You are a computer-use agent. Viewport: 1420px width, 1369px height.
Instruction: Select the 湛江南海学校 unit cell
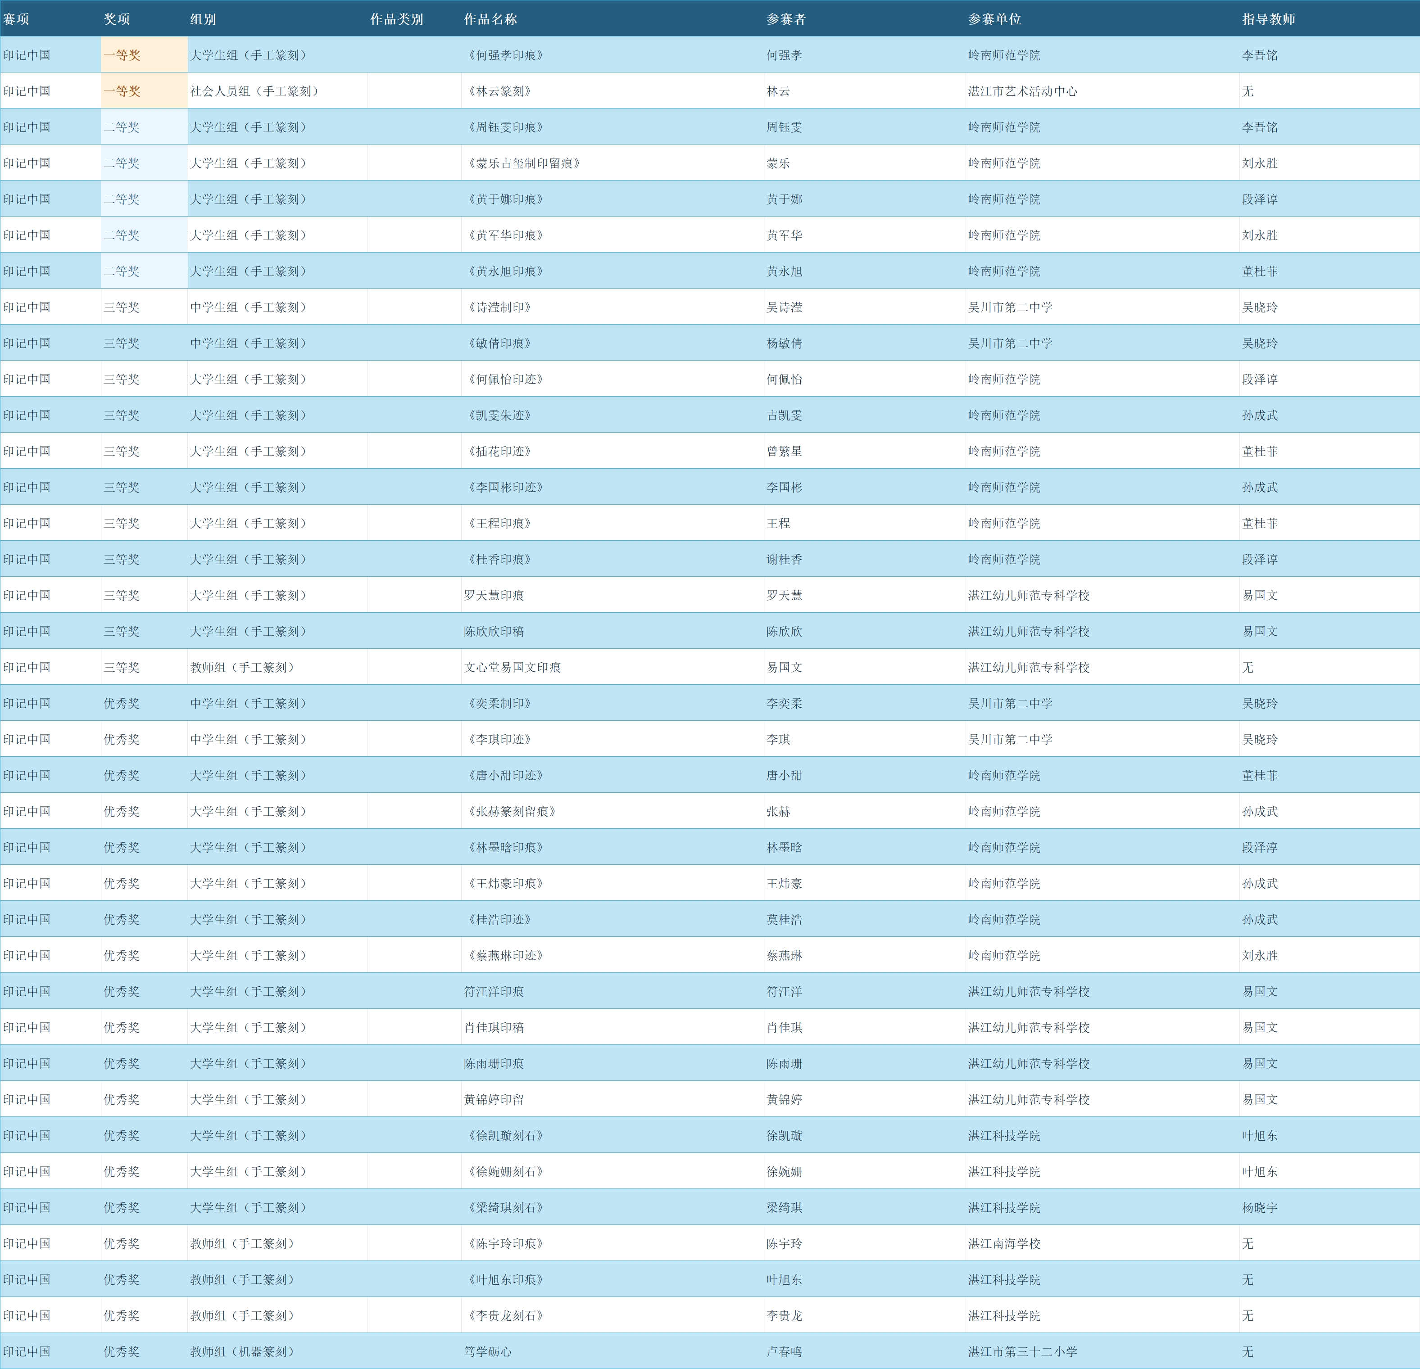coord(1102,1244)
